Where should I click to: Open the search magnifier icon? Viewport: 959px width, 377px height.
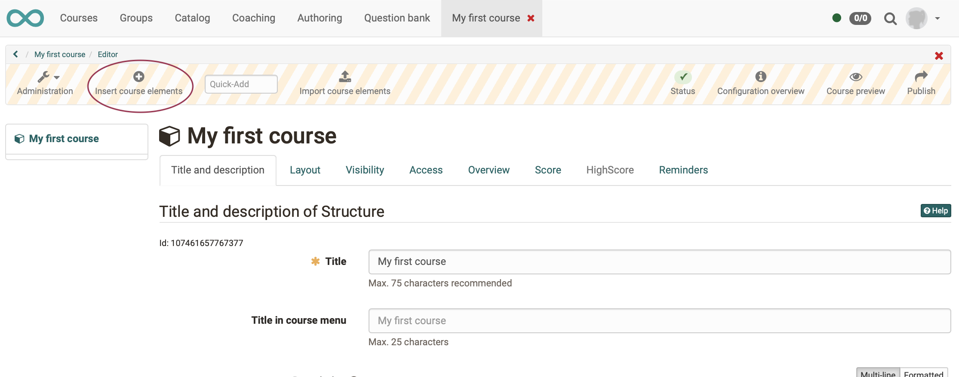point(890,18)
